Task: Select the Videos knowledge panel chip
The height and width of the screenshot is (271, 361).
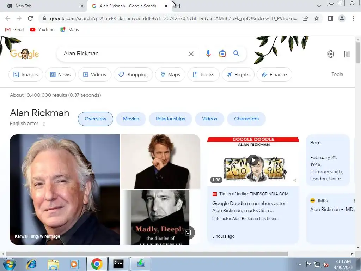Action: tap(209, 119)
